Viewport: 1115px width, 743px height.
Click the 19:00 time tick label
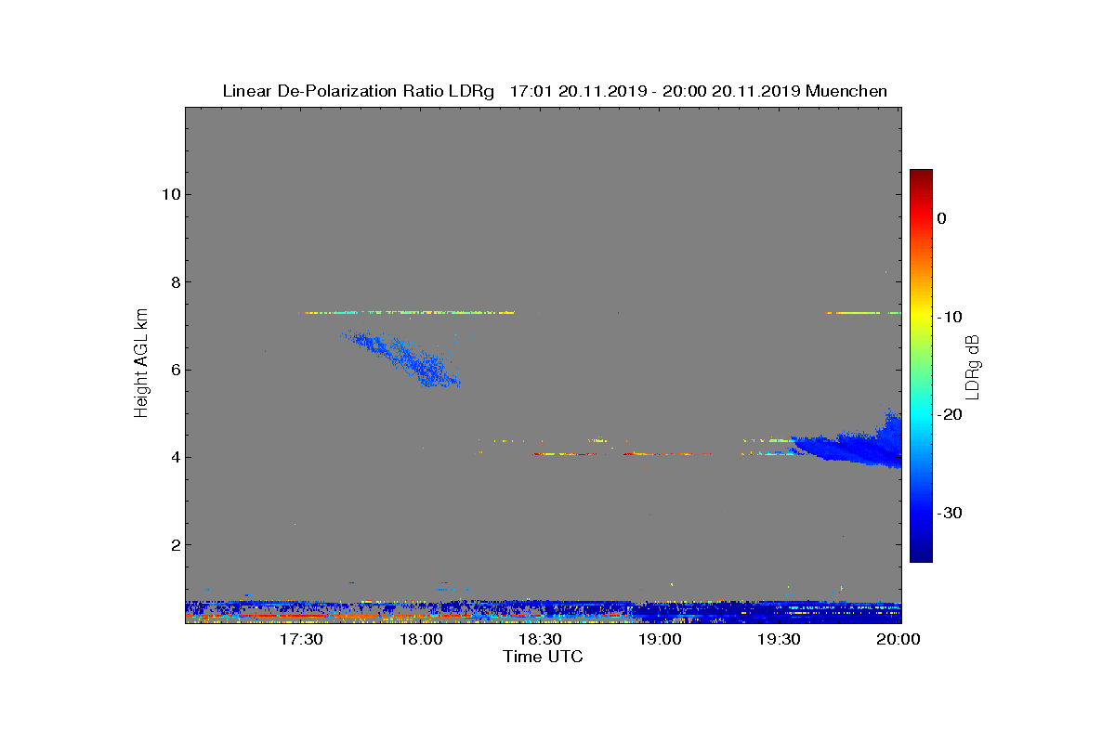click(660, 639)
